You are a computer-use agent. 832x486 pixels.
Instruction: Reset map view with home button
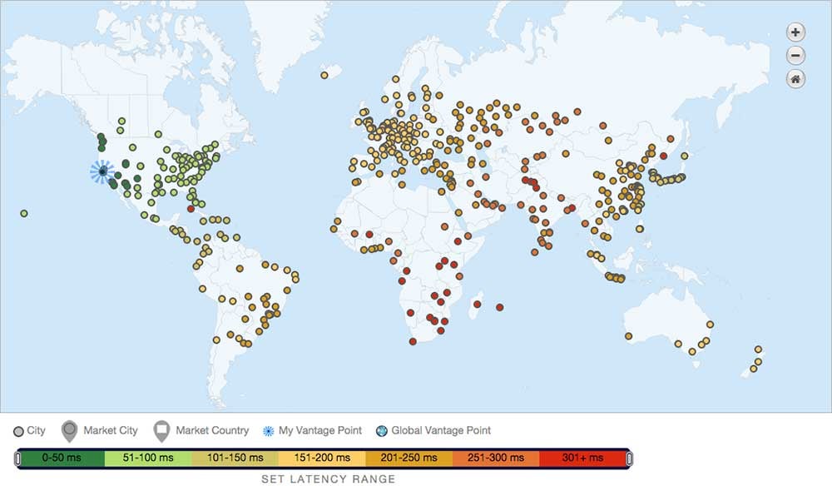click(795, 80)
